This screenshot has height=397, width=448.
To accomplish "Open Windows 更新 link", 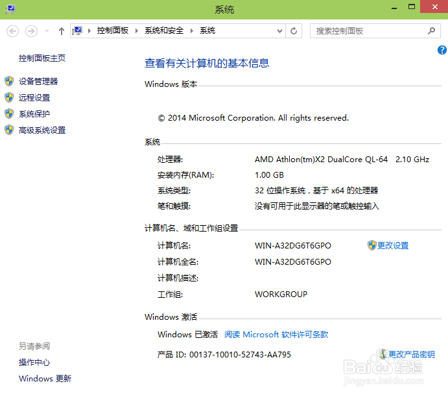I will click(x=45, y=379).
